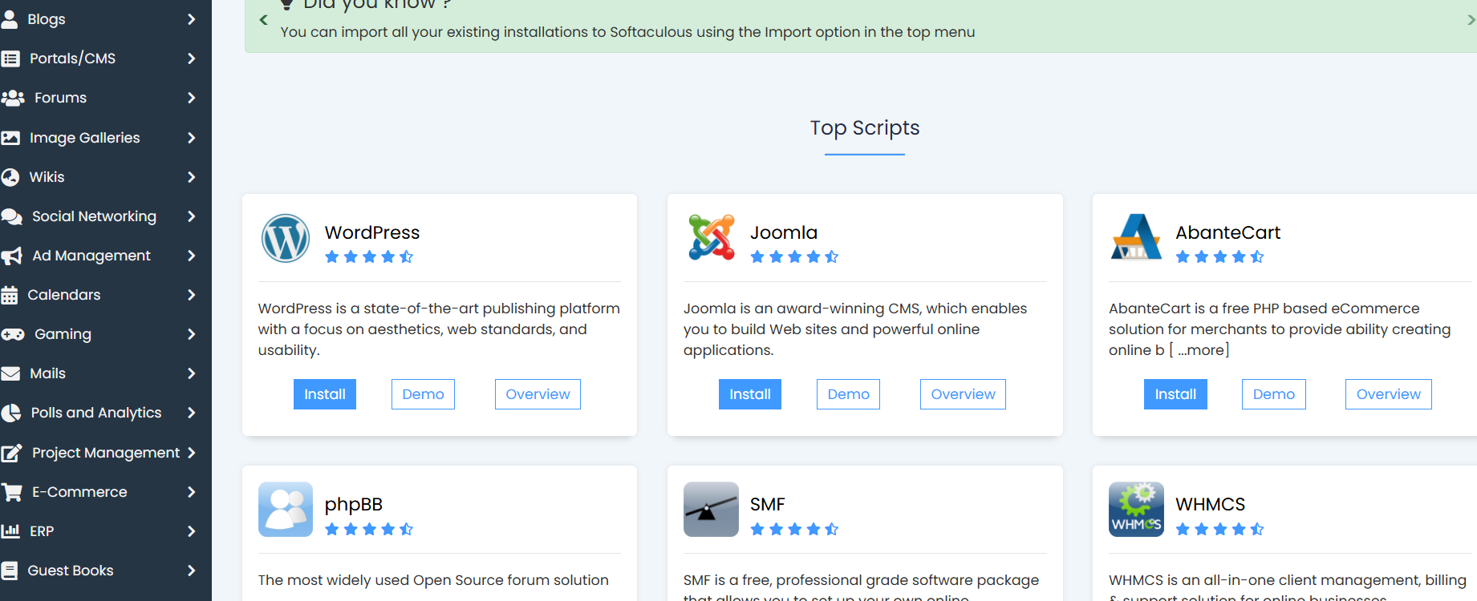Click the phpBB star rating
The image size is (1477, 601).
click(369, 529)
